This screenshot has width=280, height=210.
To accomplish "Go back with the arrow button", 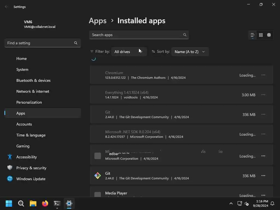I will (7, 7).
